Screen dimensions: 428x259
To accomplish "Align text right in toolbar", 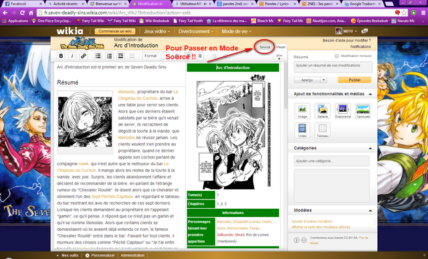I will point(200,56).
